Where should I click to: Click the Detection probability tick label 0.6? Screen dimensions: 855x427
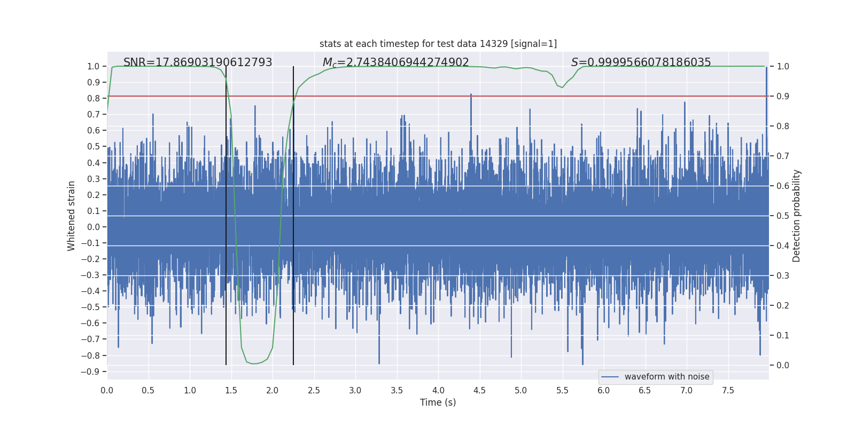pyautogui.click(x=783, y=186)
